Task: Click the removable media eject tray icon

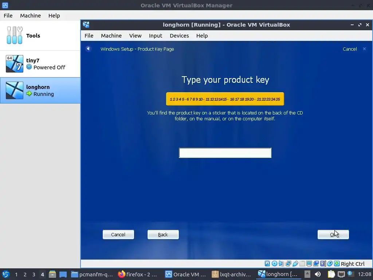Action: [307, 274]
